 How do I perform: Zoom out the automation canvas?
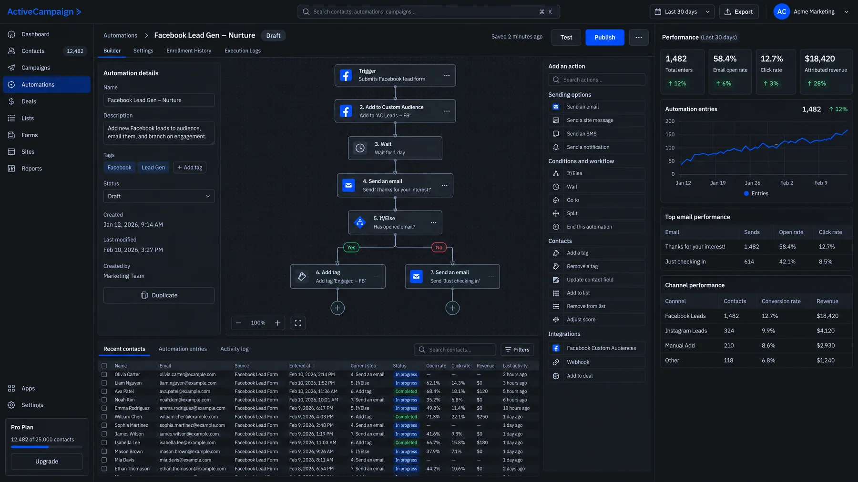click(239, 323)
